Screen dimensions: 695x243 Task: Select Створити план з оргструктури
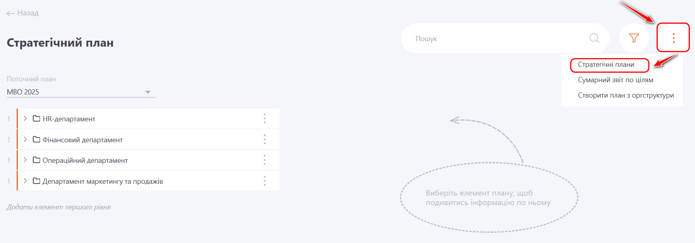626,95
